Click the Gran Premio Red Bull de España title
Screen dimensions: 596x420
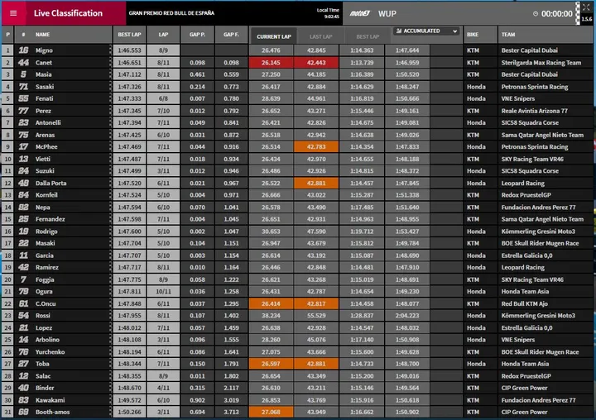(x=171, y=13)
